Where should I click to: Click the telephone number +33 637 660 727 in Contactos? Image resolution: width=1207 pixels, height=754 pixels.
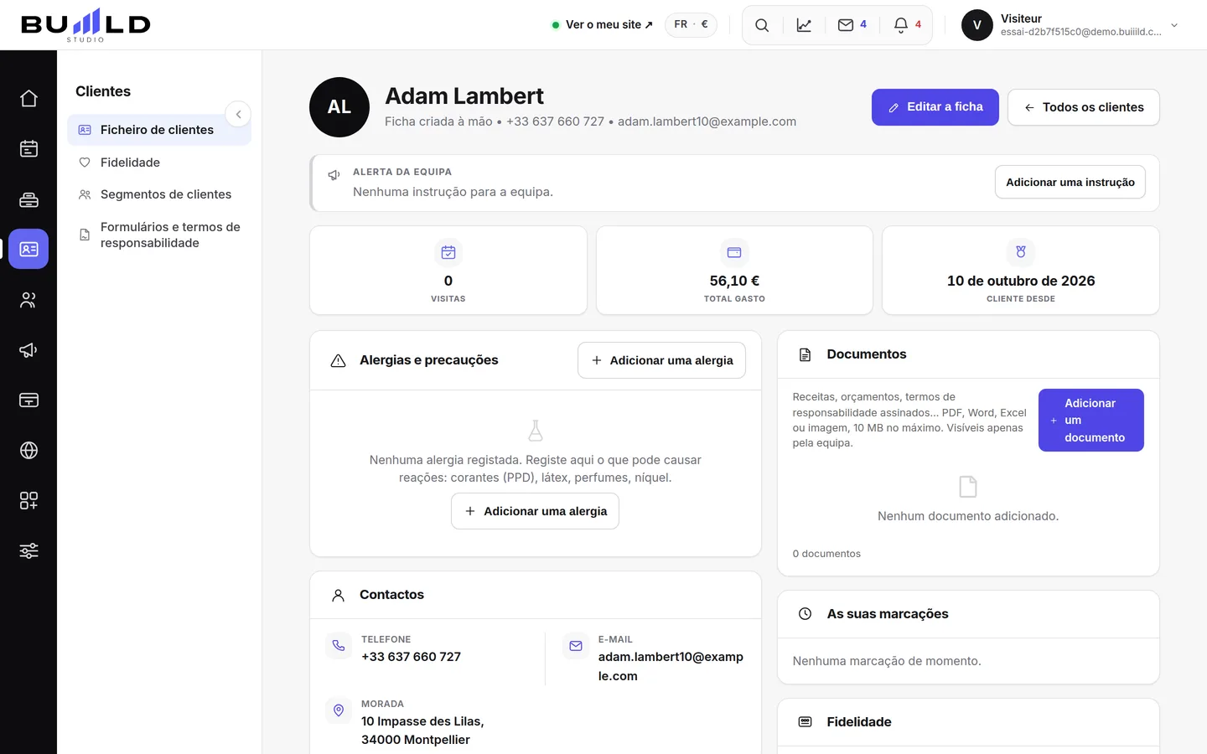coord(412,657)
